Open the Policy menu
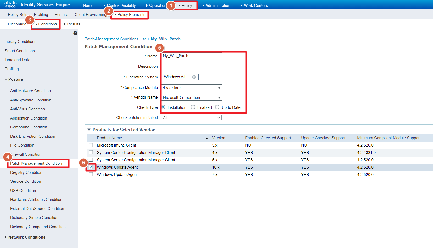This screenshot has width=433, height=248. 185,6
